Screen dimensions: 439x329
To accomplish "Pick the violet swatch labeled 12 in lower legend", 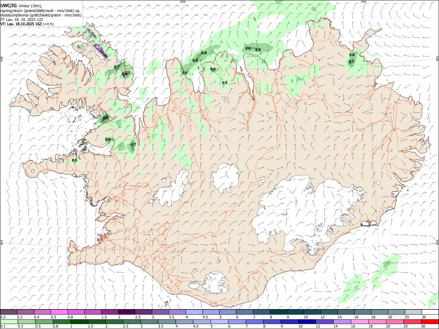I will click(324, 321).
